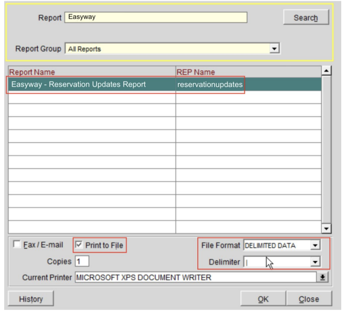Viewport: 346px width, 311px height.
Task: Focus the Report search input field
Action: (156, 17)
